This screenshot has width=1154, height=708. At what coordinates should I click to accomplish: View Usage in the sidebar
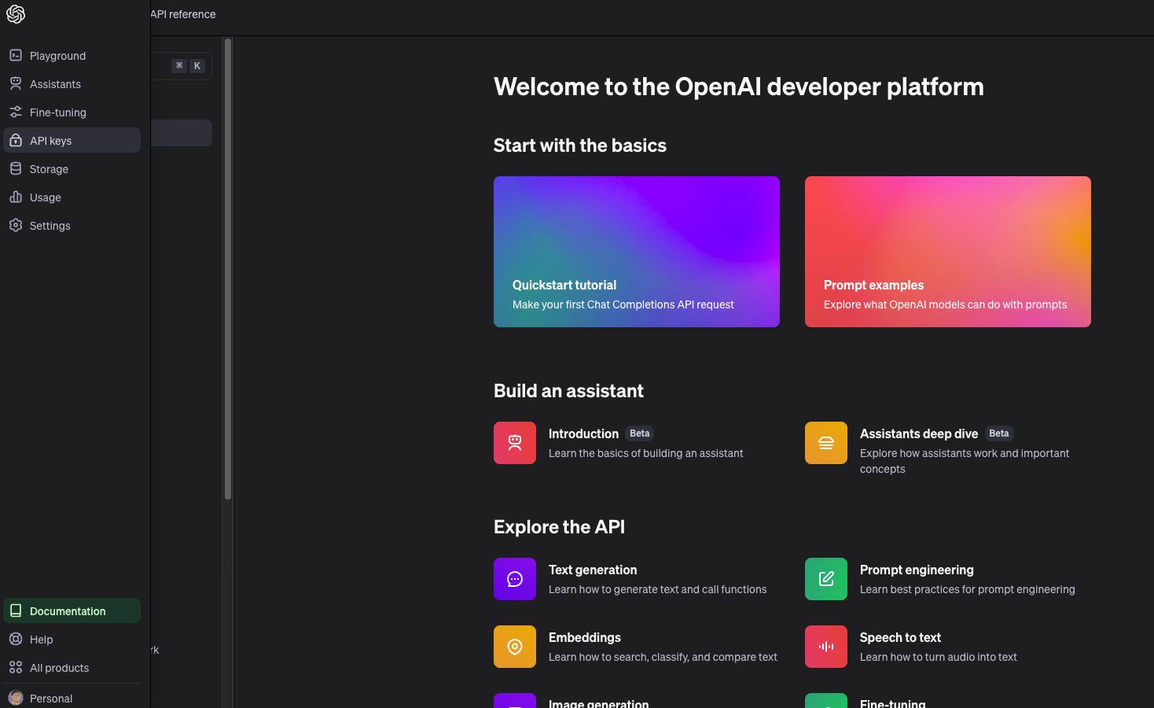pos(72,197)
